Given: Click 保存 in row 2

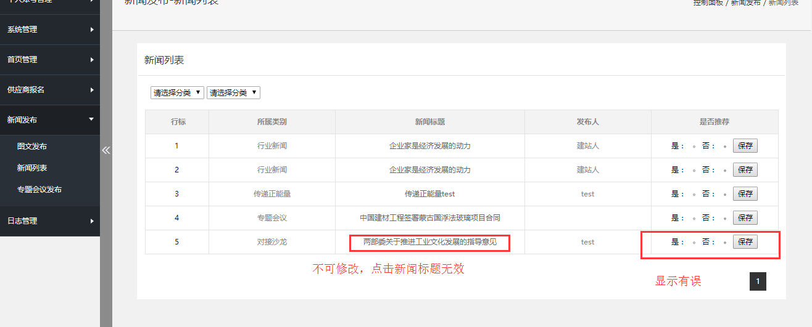Looking at the screenshot, I should click(745, 170).
